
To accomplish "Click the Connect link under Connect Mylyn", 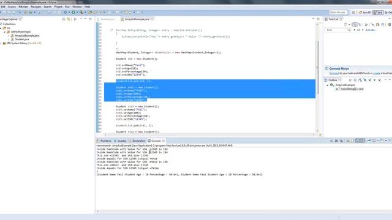I will click(x=334, y=73).
